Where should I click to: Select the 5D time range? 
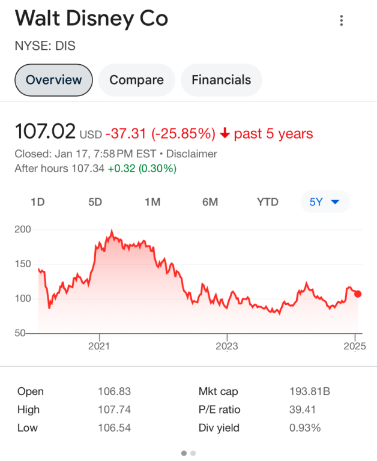[x=95, y=202]
